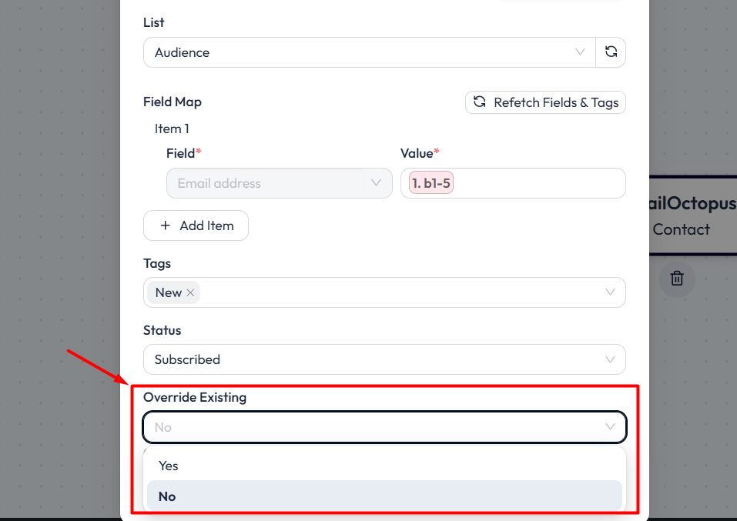
Task: Click the chevron on the Field selector
Action: (x=377, y=183)
